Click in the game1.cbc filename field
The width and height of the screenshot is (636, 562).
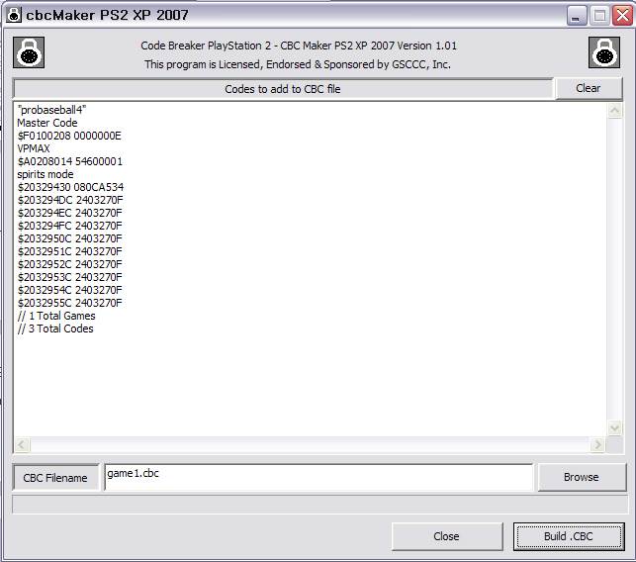(318, 477)
